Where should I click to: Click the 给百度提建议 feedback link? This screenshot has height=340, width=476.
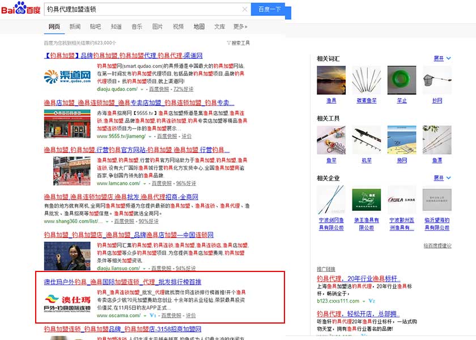coord(437,245)
